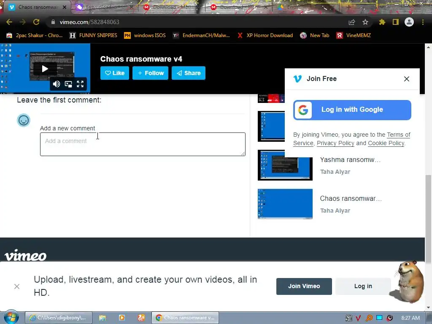Open the partially hidden blue desktop thumbnail
Screen dimensions: 432x324
[x=271, y=126]
